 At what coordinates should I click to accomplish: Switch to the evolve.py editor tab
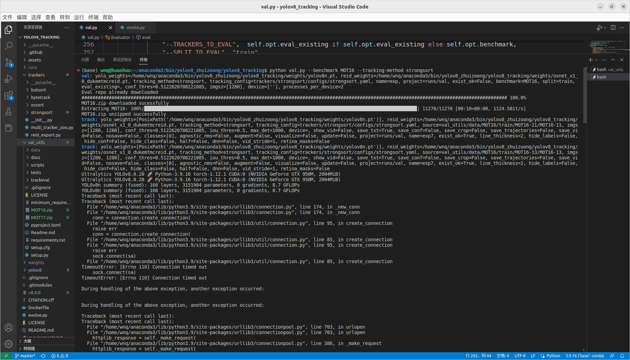pos(135,27)
